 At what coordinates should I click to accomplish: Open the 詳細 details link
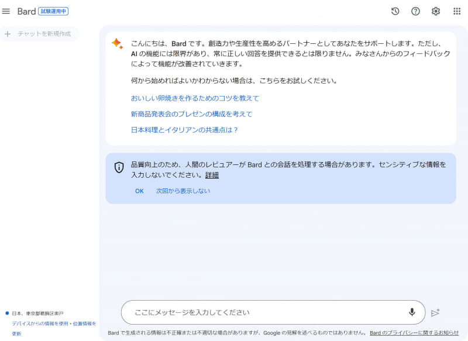click(x=212, y=175)
